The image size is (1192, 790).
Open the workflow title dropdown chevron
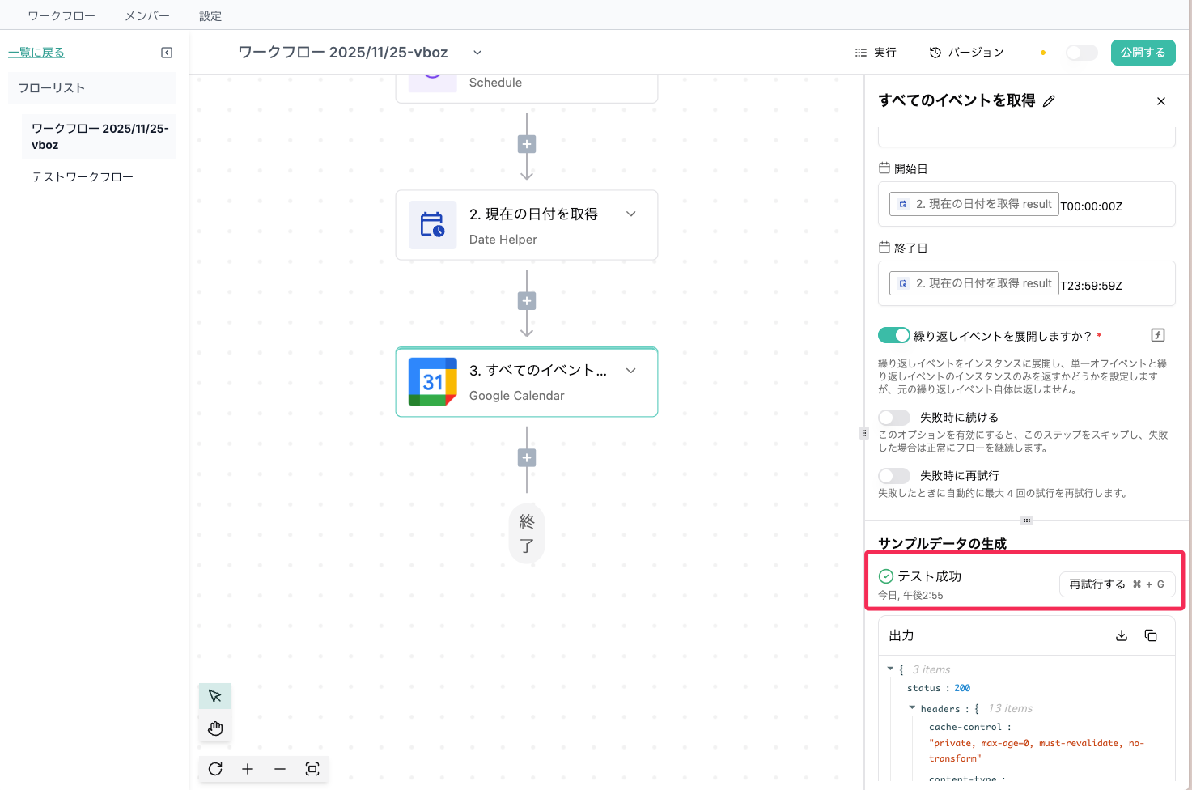click(x=477, y=53)
